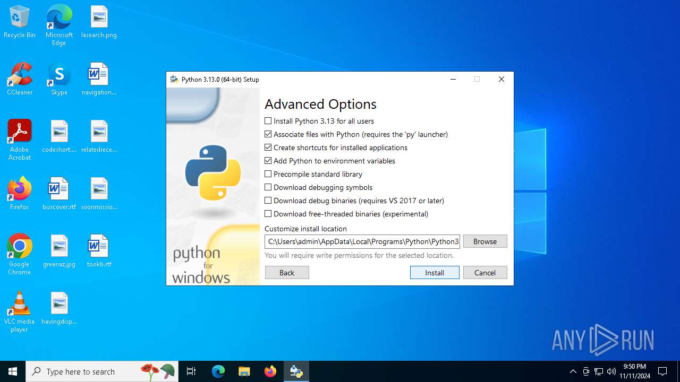The image size is (680, 382).
Task: Click 'Customize install location' label
Action: click(305, 229)
